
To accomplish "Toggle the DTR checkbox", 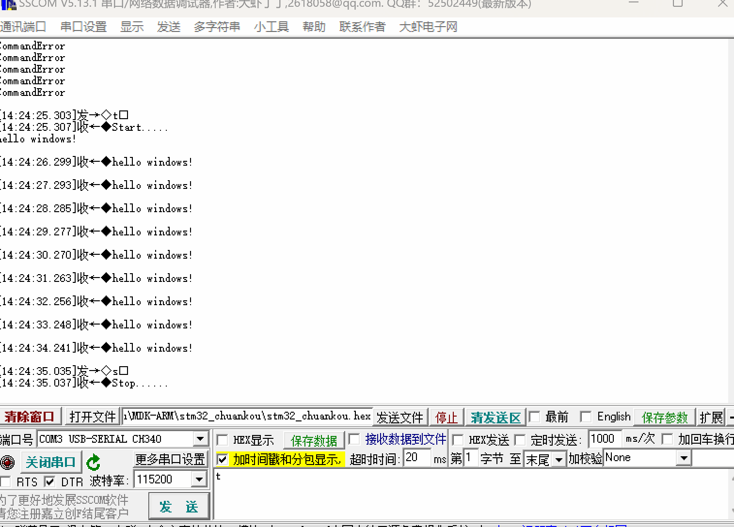I will [x=49, y=481].
